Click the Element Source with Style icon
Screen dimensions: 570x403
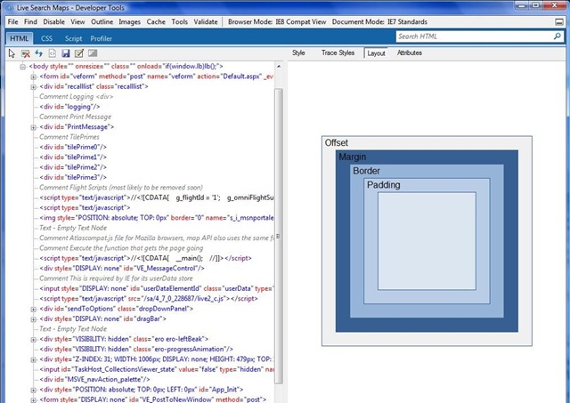point(53,53)
